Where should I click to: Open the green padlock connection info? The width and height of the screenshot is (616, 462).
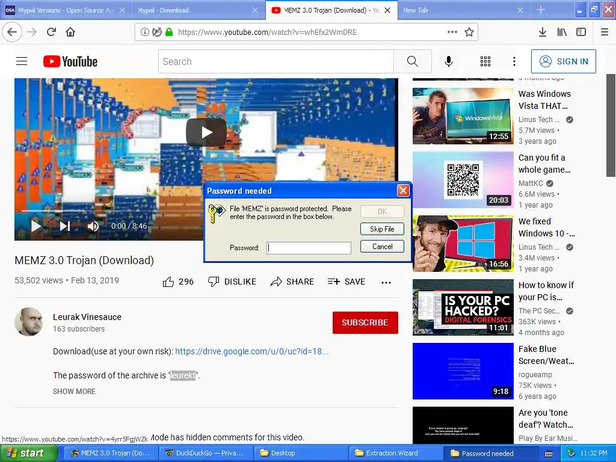point(169,32)
